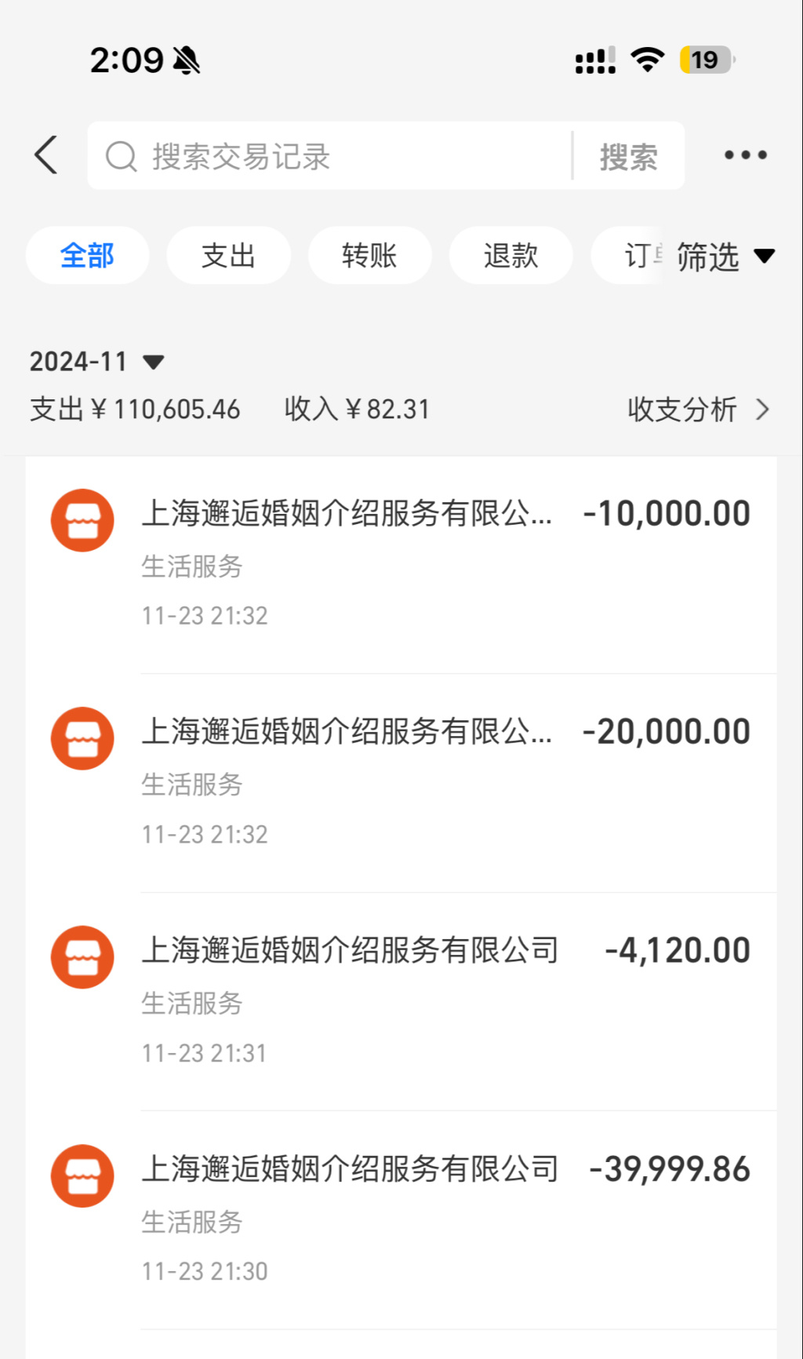
Task: Switch to the 支出 tab
Action: 228,256
